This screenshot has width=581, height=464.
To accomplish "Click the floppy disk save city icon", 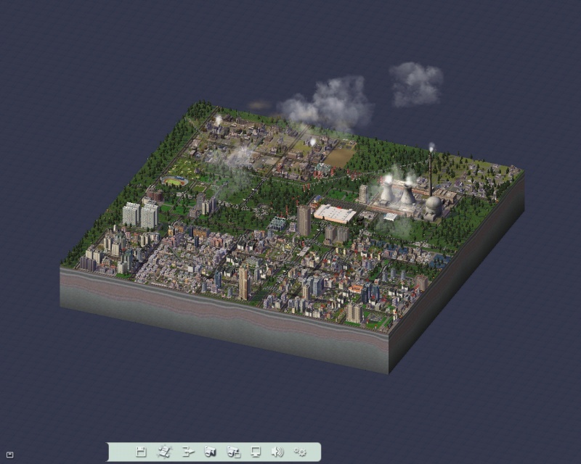I will (141, 452).
